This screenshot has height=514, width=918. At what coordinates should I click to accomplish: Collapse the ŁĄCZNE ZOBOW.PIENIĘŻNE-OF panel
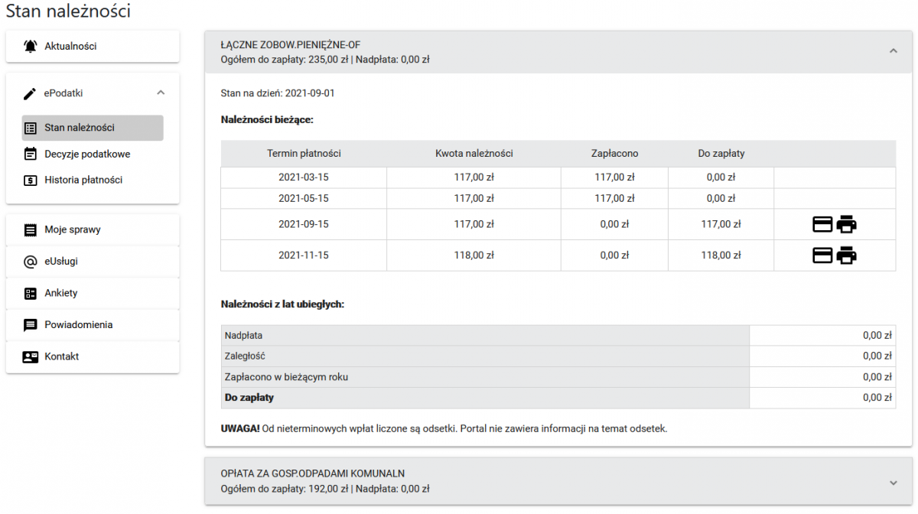(893, 51)
